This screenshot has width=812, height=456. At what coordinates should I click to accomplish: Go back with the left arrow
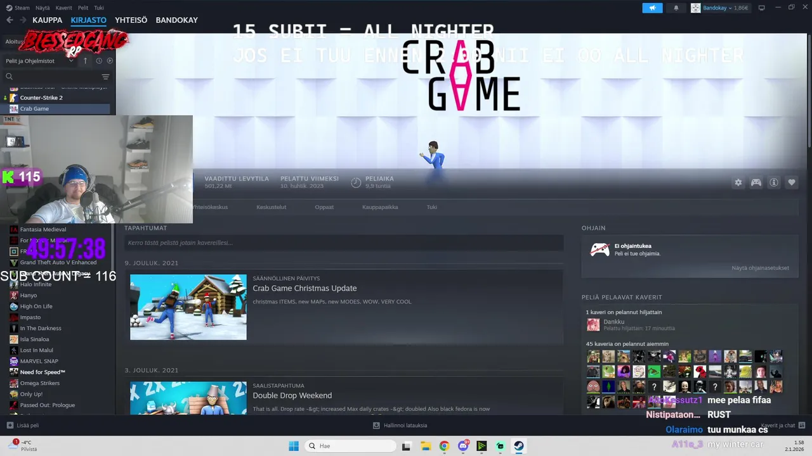click(x=10, y=20)
